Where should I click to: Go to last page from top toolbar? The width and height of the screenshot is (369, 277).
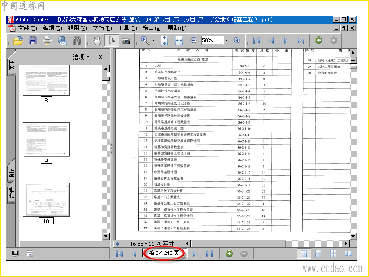click(x=301, y=41)
